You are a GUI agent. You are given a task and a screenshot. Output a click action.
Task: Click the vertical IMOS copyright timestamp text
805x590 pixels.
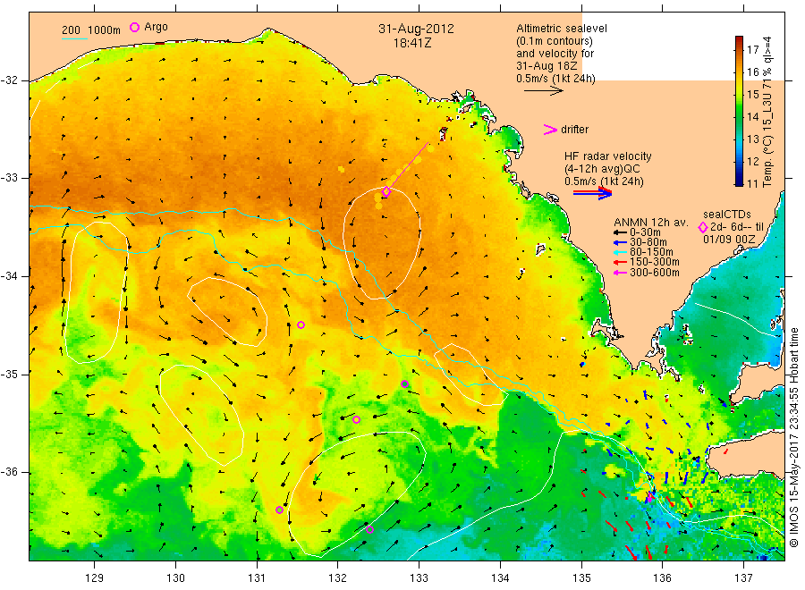pyautogui.click(x=793, y=437)
